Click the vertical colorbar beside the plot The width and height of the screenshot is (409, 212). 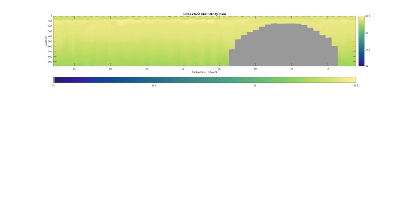(x=361, y=41)
